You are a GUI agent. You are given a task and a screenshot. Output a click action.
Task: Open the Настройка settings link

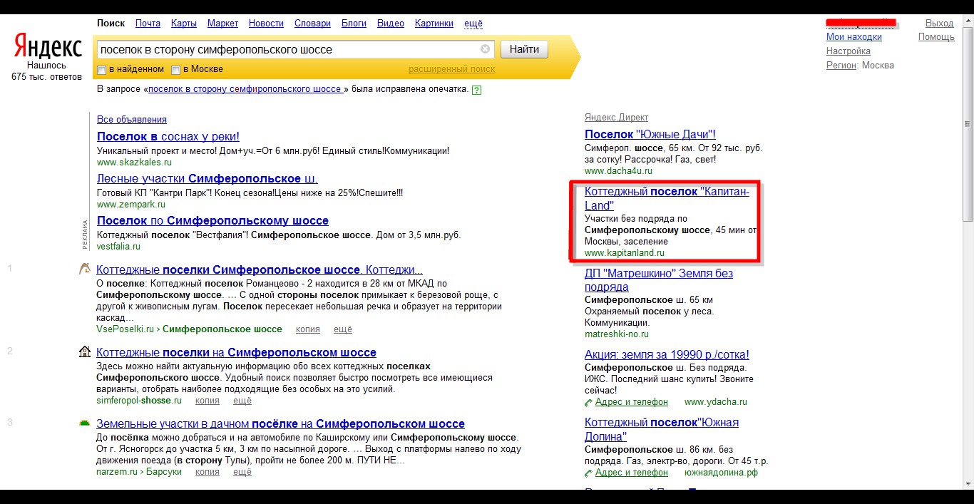pos(849,51)
